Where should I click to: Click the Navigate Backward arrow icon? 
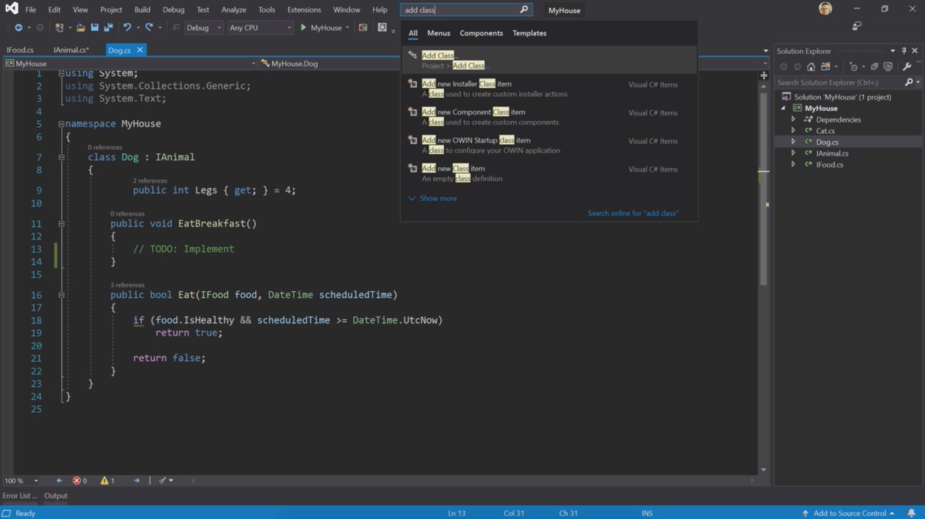[x=18, y=28]
